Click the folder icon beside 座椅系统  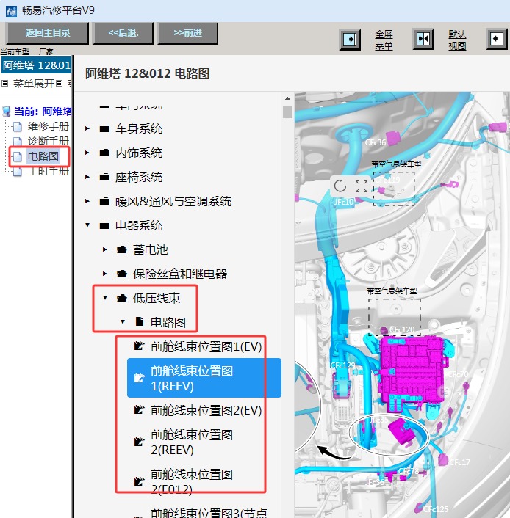click(x=104, y=177)
